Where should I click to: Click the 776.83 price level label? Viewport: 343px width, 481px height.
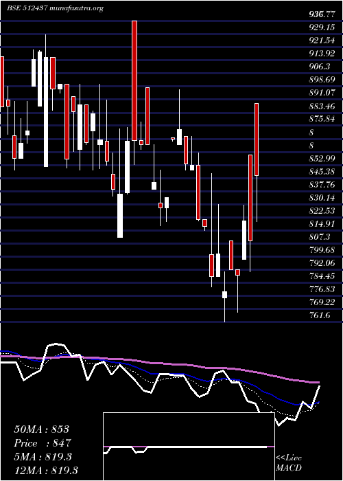(x=322, y=289)
